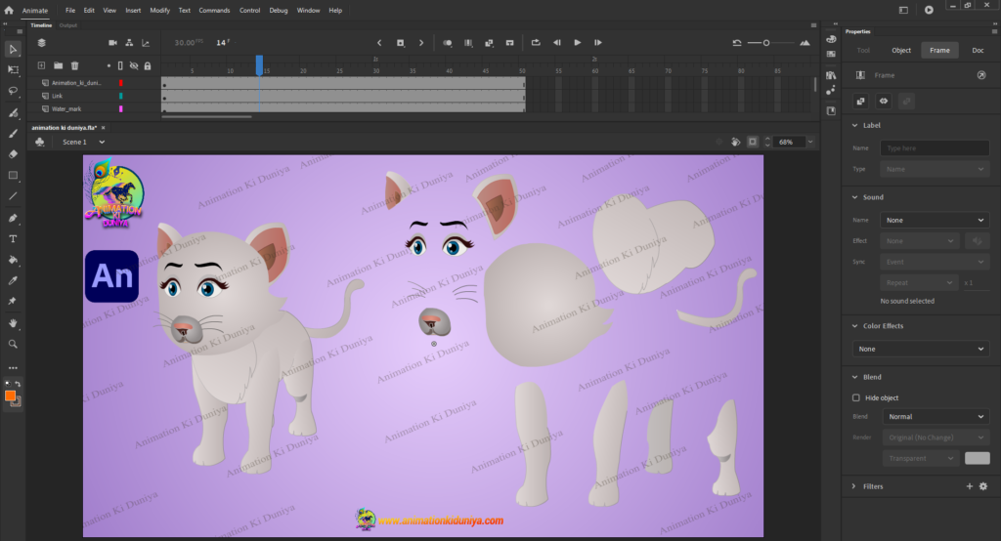1001x541 pixels.
Task: Collapse the Sound section
Action: tap(854, 197)
